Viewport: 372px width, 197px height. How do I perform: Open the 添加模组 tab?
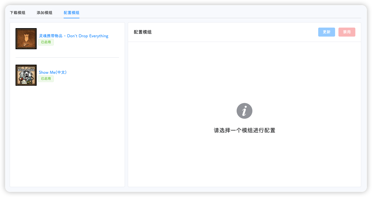44,13
